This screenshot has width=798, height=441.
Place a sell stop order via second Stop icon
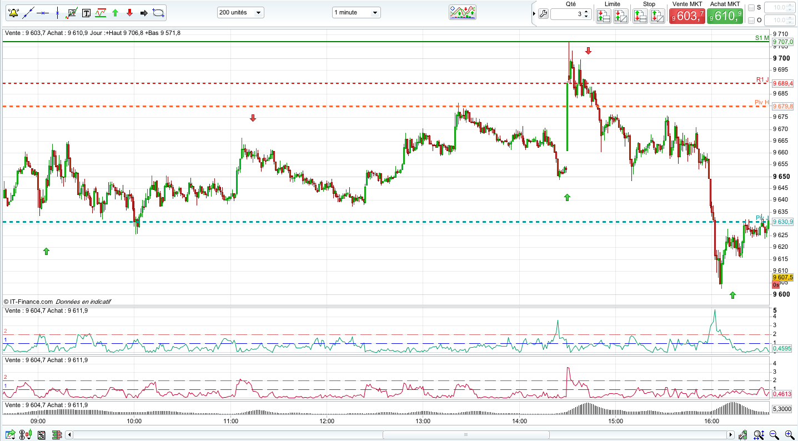tap(657, 16)
